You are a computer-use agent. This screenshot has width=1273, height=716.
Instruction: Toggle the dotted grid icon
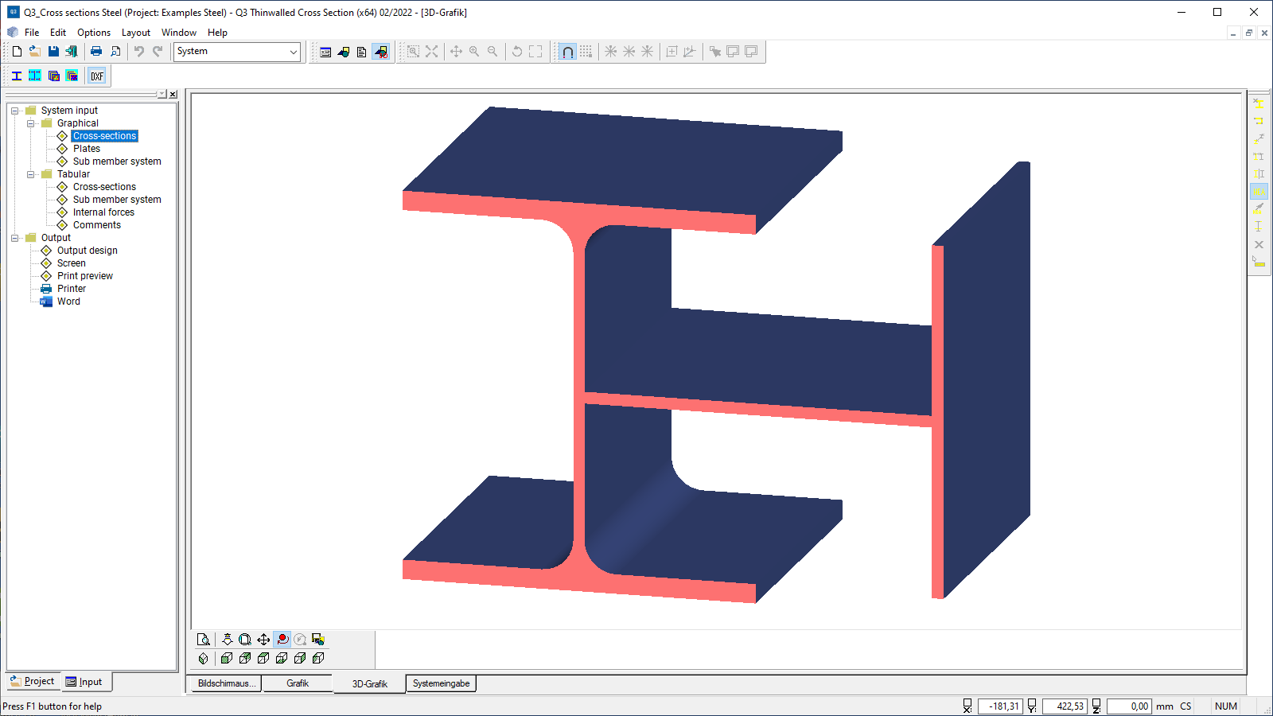point(586,52)
